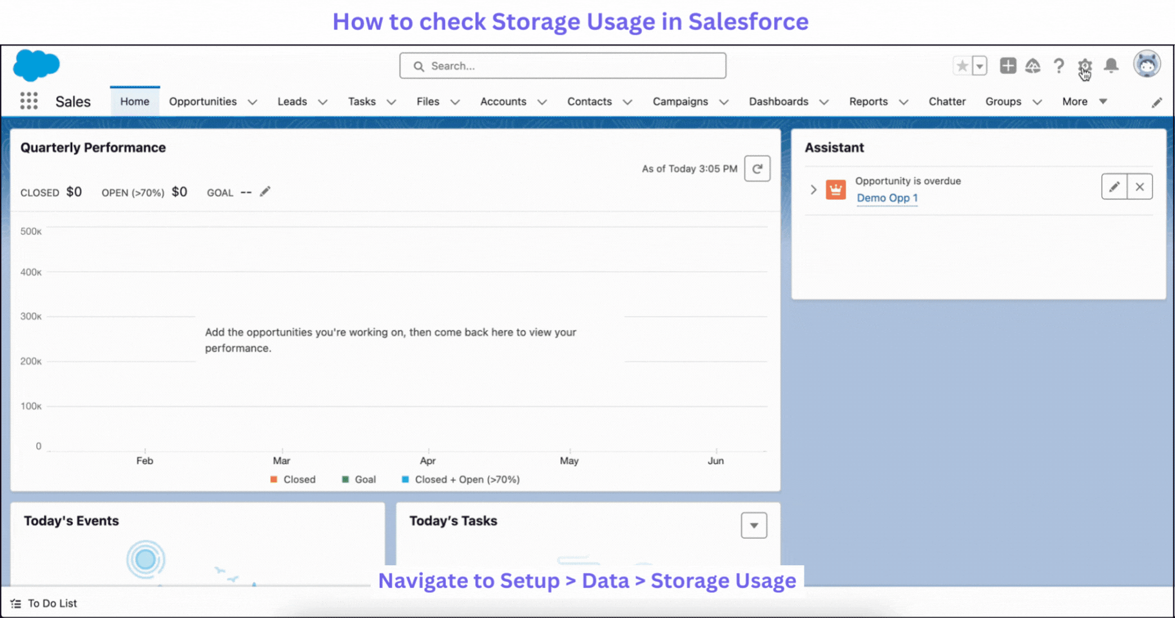Image resolution: width=1175 pixels, height=618 pixels.
Task: Expand the Leads tab dropdown chevron
Action: pos(323,102)
